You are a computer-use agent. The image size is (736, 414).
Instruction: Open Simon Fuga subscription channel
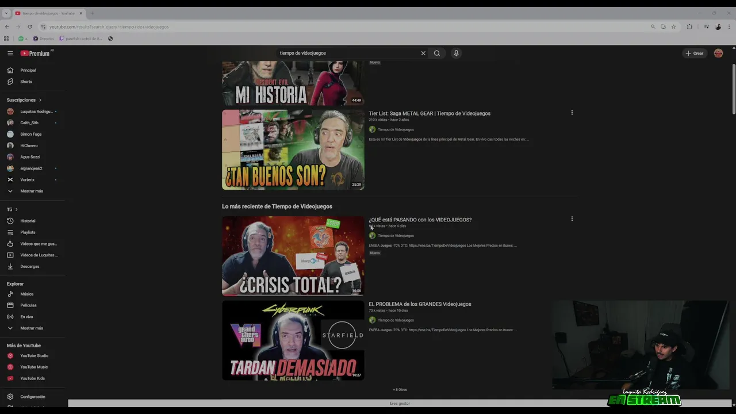pos(32,134)
